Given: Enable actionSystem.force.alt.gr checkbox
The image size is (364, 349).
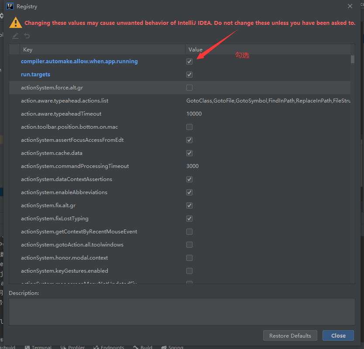Looking at the screenshot, I should 189,88.
